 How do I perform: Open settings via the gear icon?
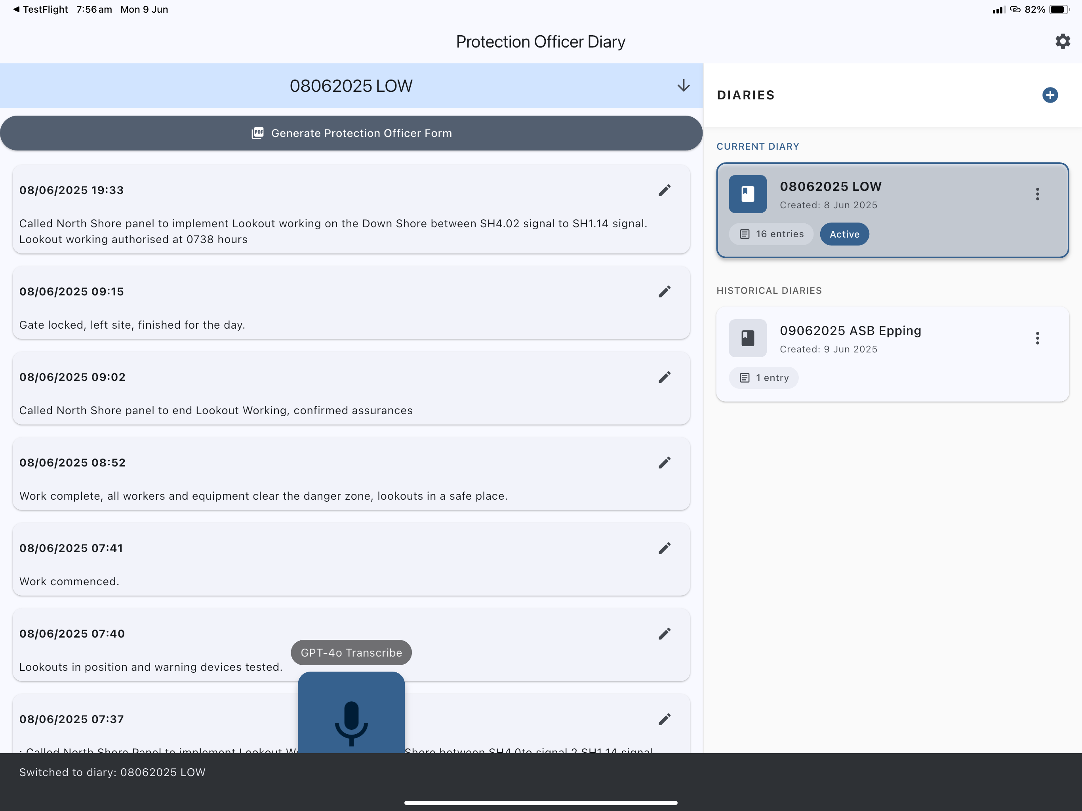1063,41
